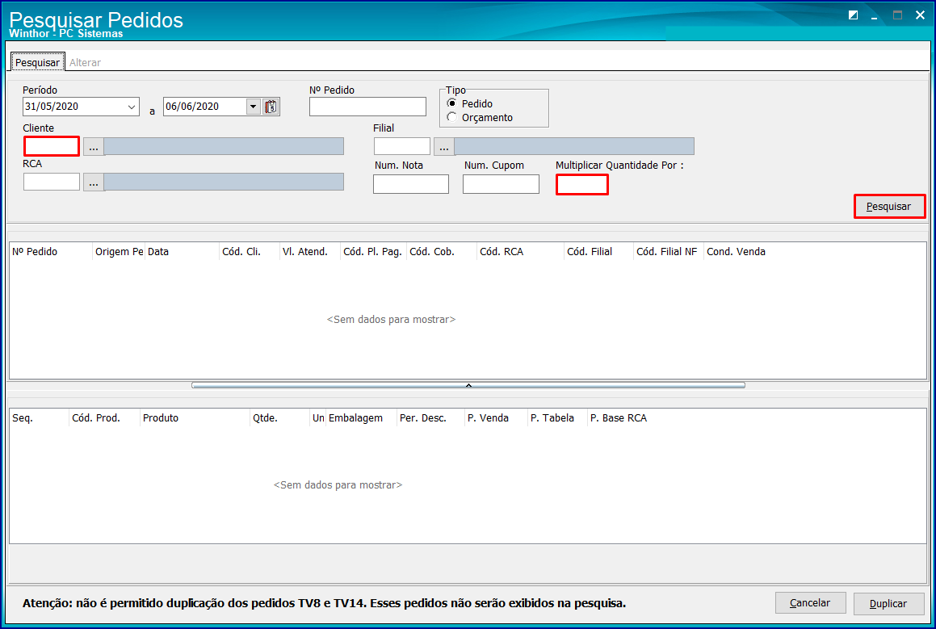The width and height of the screenshot is (936, 629).
Task: Sort by Per. Desc. column header
Action: coord(430,418)
